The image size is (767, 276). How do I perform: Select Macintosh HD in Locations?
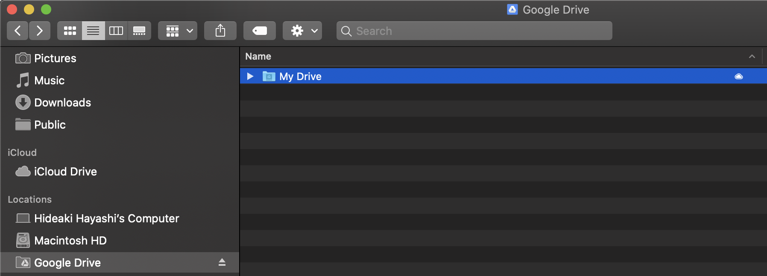pos(61,241)
